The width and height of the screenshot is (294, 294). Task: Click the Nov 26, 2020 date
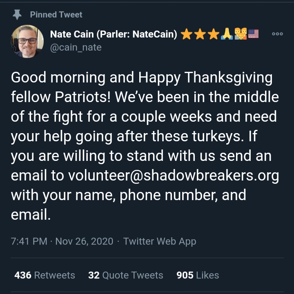pos(84,241)
